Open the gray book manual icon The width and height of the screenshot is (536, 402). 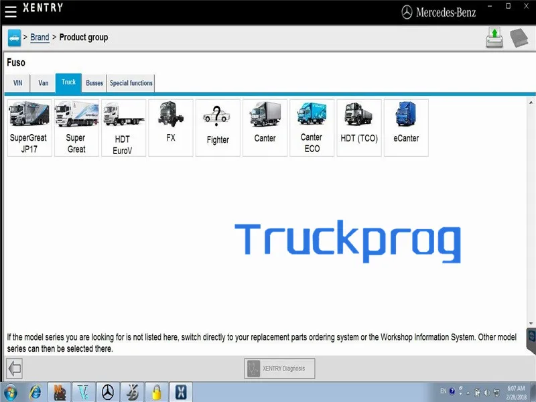(519, 38)
